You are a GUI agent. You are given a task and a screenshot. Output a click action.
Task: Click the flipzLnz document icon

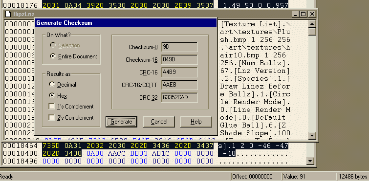(x=8, y=14)
